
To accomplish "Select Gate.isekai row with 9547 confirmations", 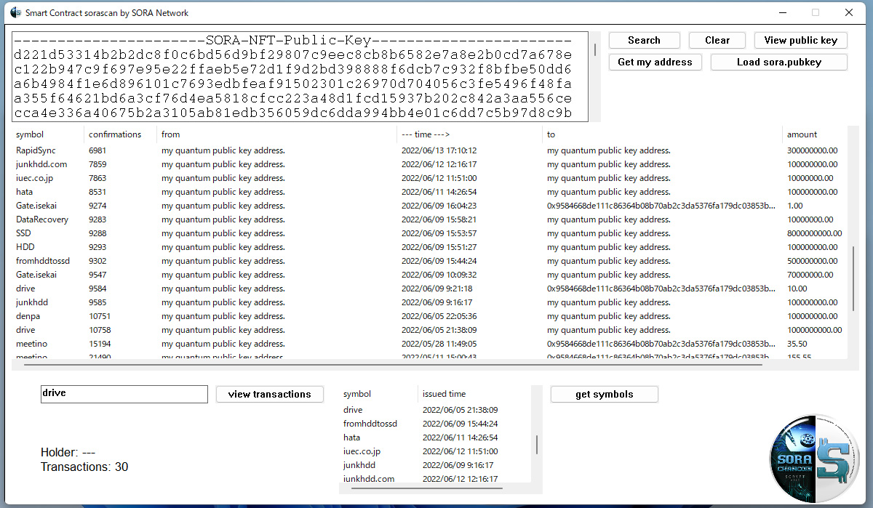I will 430,275.
